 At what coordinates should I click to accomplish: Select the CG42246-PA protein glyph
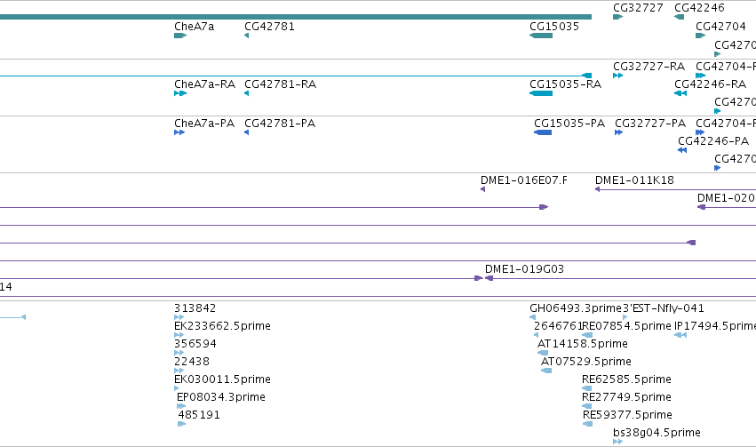(x=682, y=150)
